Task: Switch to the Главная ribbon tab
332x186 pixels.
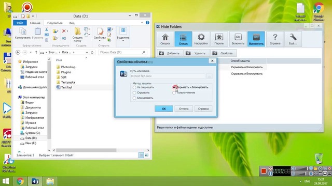Action: point(35,23)
